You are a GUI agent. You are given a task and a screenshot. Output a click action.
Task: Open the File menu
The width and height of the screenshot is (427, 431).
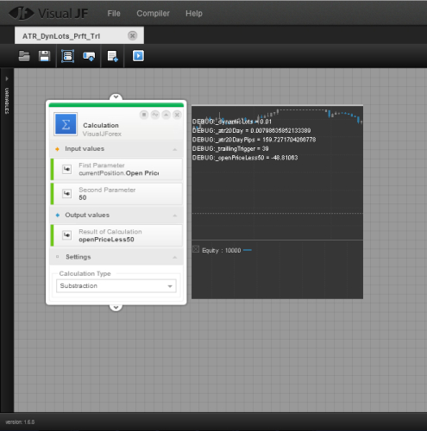pos(114,14)
